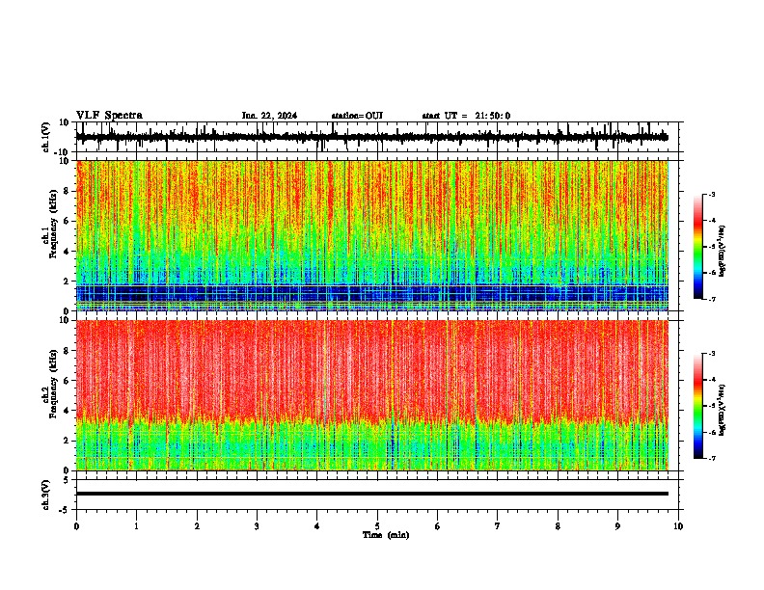The width and height of the screenshot is (764, 590).
Task: Click the 'station=OUJ' label
Action: coord(357,116)
